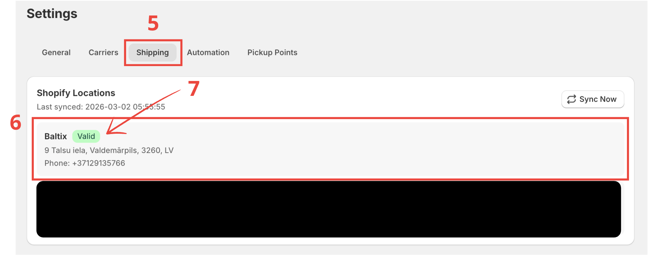Click the red number 6 annotation
This screenshot has width=648, height=255.
16,123
